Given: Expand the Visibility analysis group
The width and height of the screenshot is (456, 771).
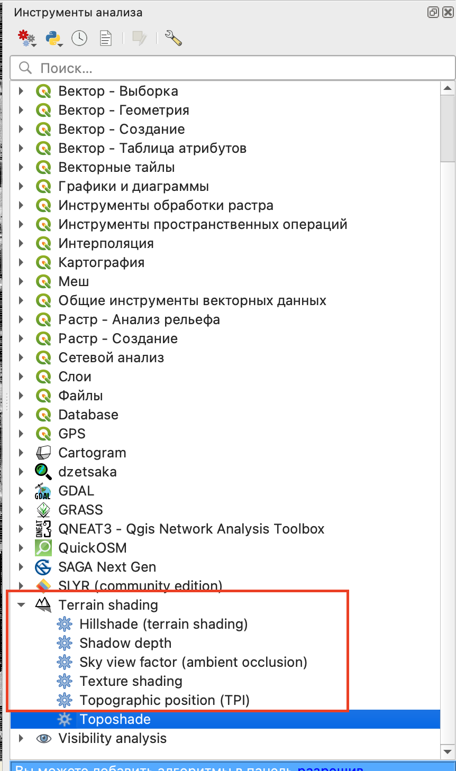Looking at the screenshot, I should click(21, 738).
